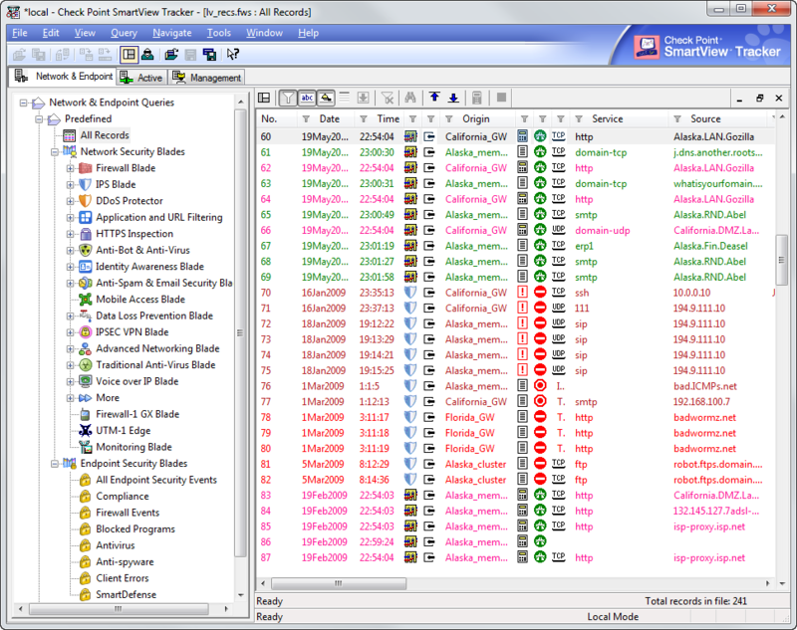Open the Navigate menu
Screen dimensions: 797x630
171,33
